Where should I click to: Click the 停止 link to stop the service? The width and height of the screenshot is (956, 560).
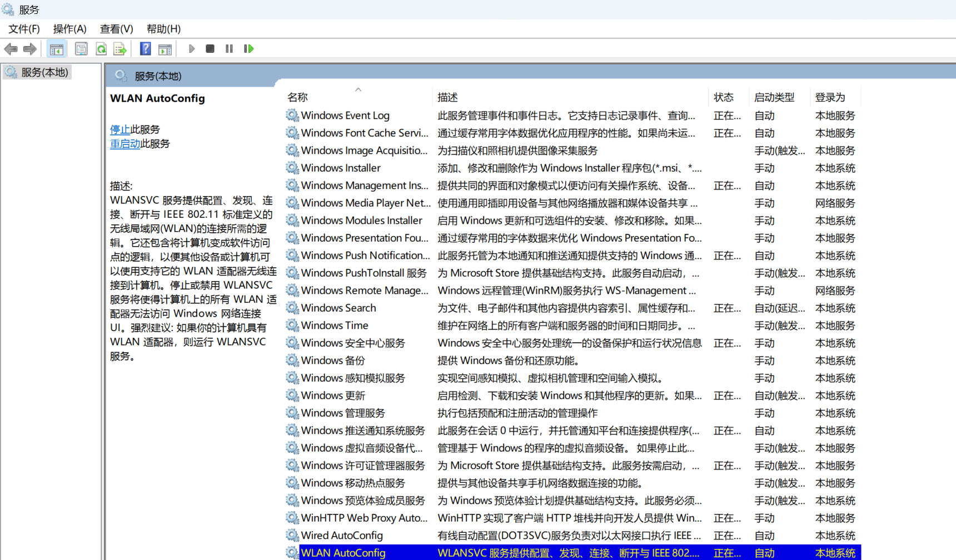tap(120, 129)
